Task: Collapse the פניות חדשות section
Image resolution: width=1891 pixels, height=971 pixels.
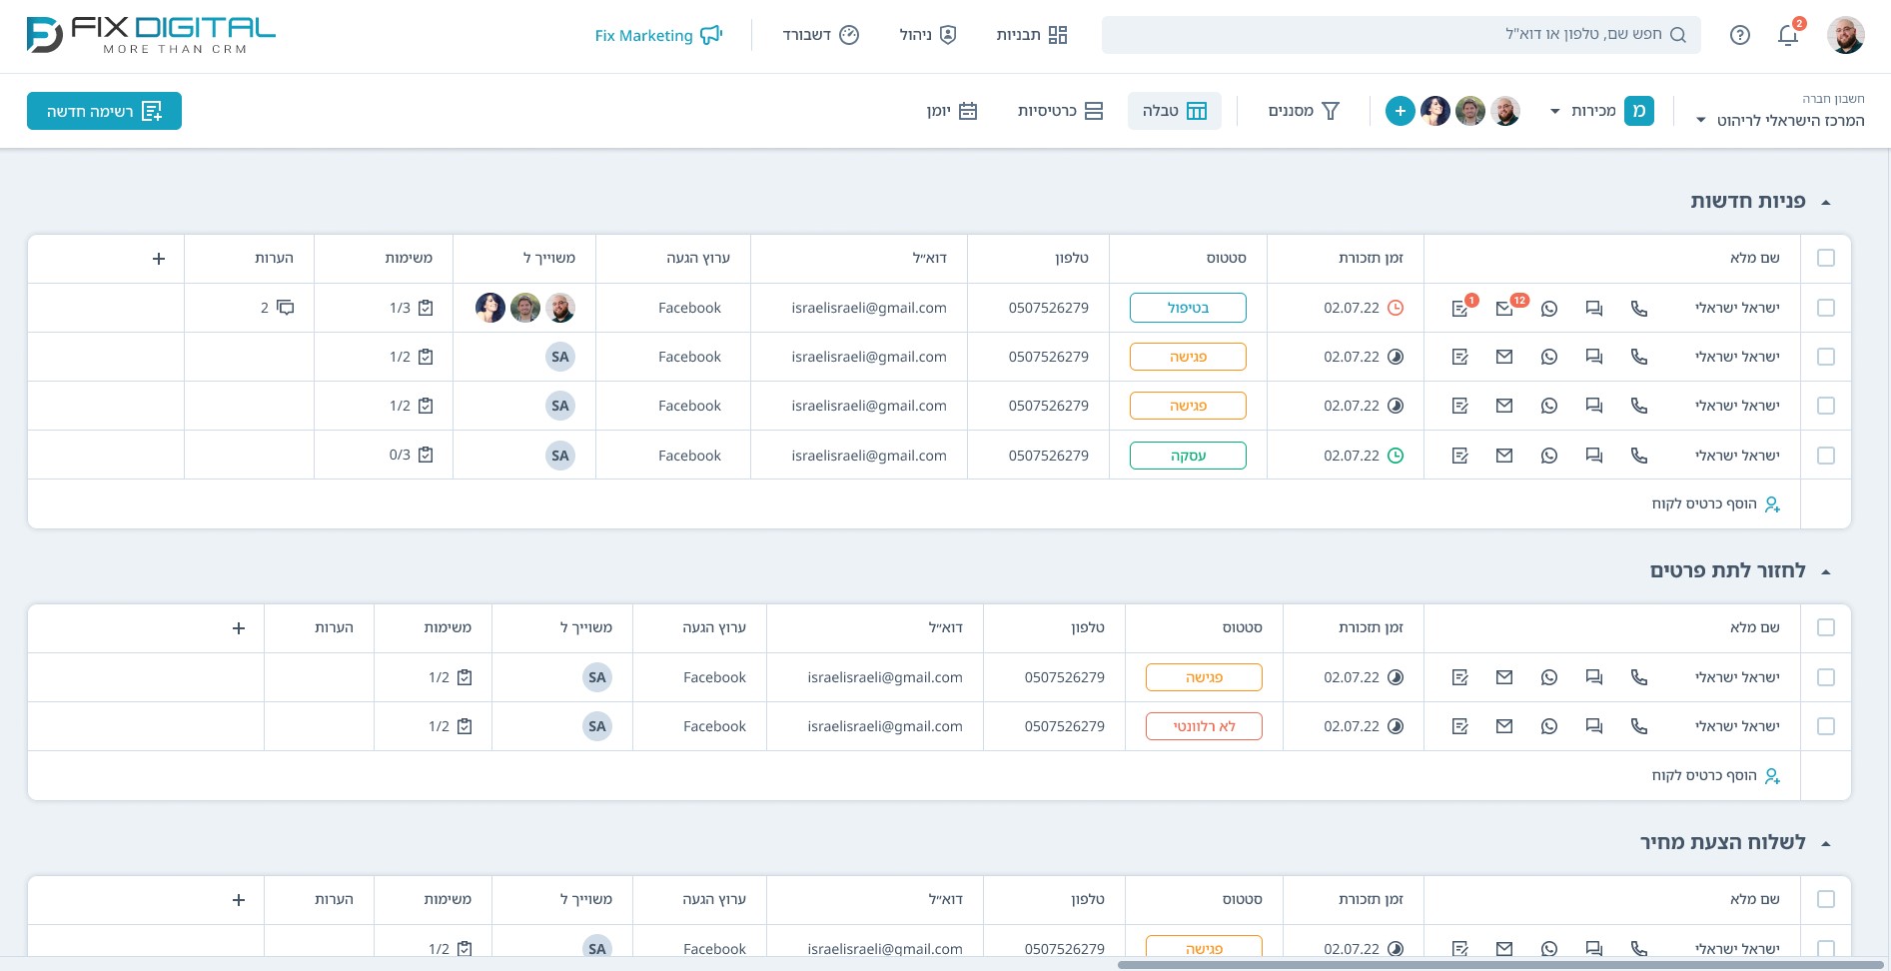Action: 1826,202
